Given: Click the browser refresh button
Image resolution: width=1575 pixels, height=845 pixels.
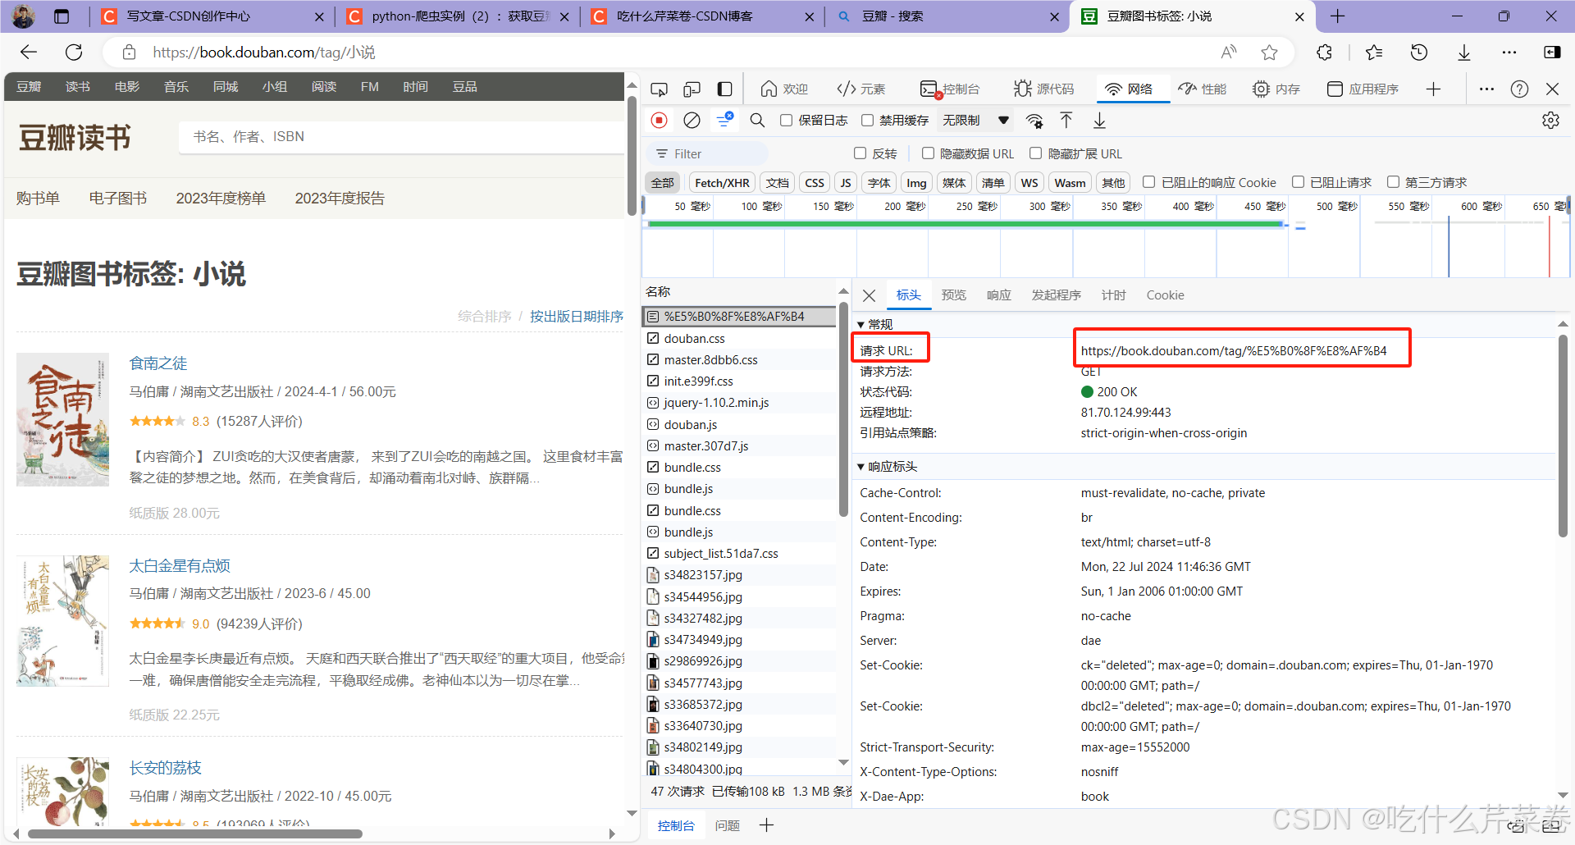Looking at the screenshot, I should coord(74,53).
